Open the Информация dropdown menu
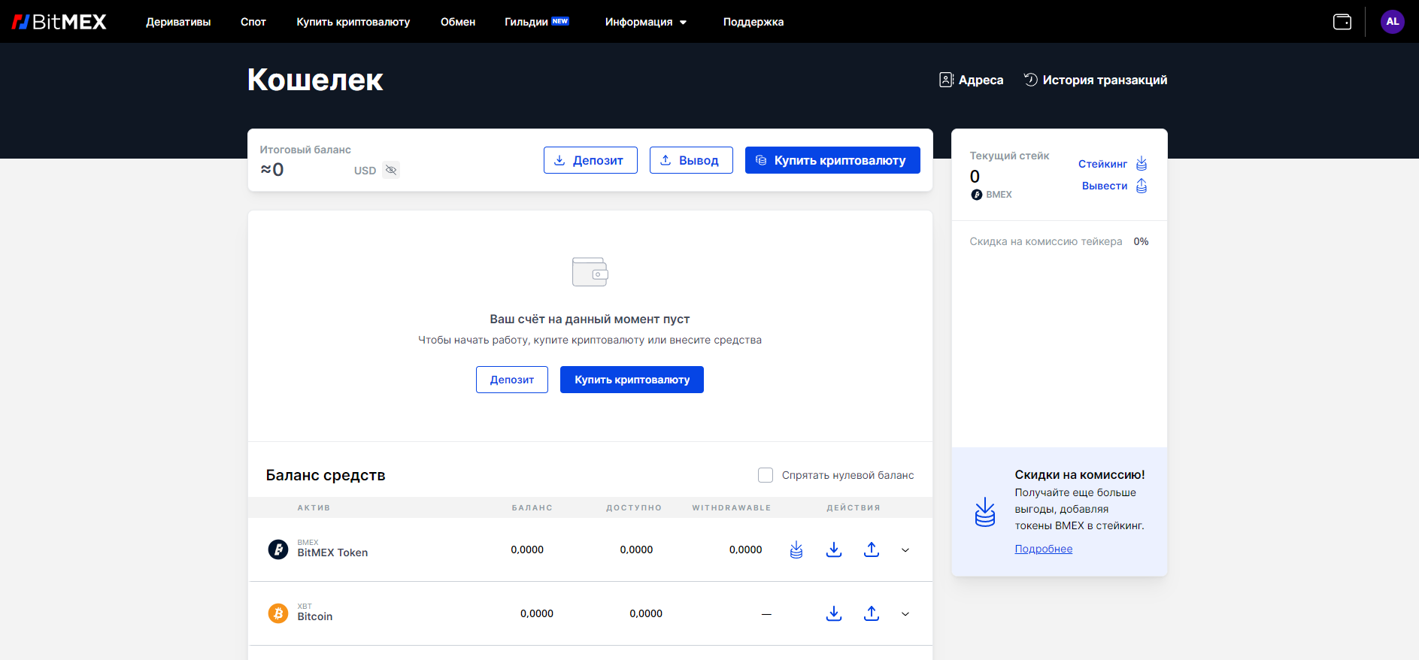 pos(646,22)
